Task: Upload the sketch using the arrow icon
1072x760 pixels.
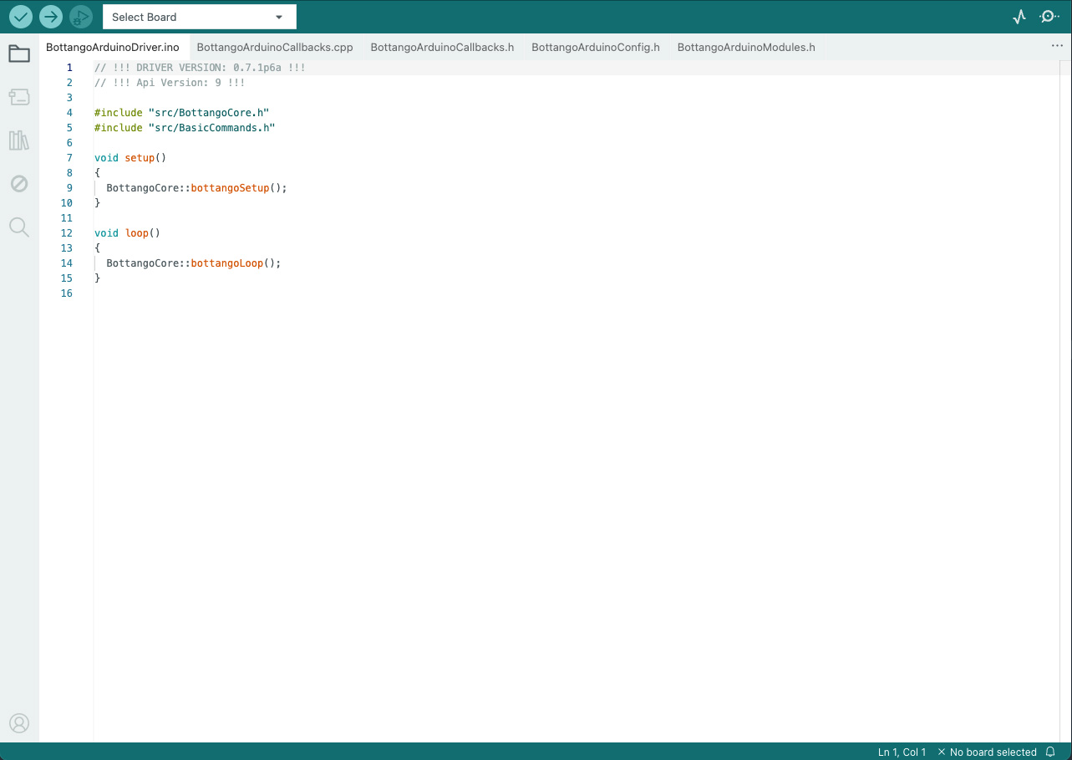Action: (50, 16)
